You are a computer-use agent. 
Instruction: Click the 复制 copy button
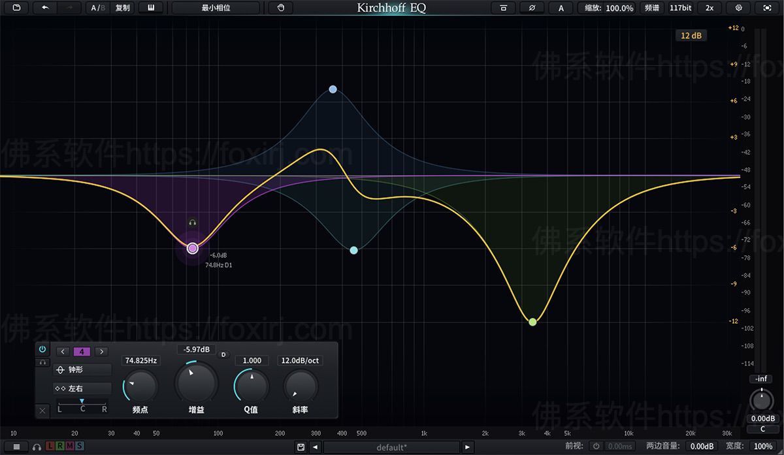point(122,8)
